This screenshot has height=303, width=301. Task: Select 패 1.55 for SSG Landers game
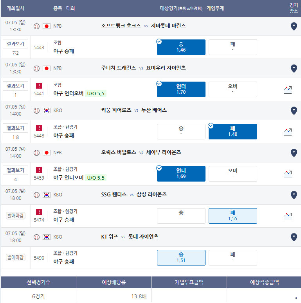click(233, 216)
